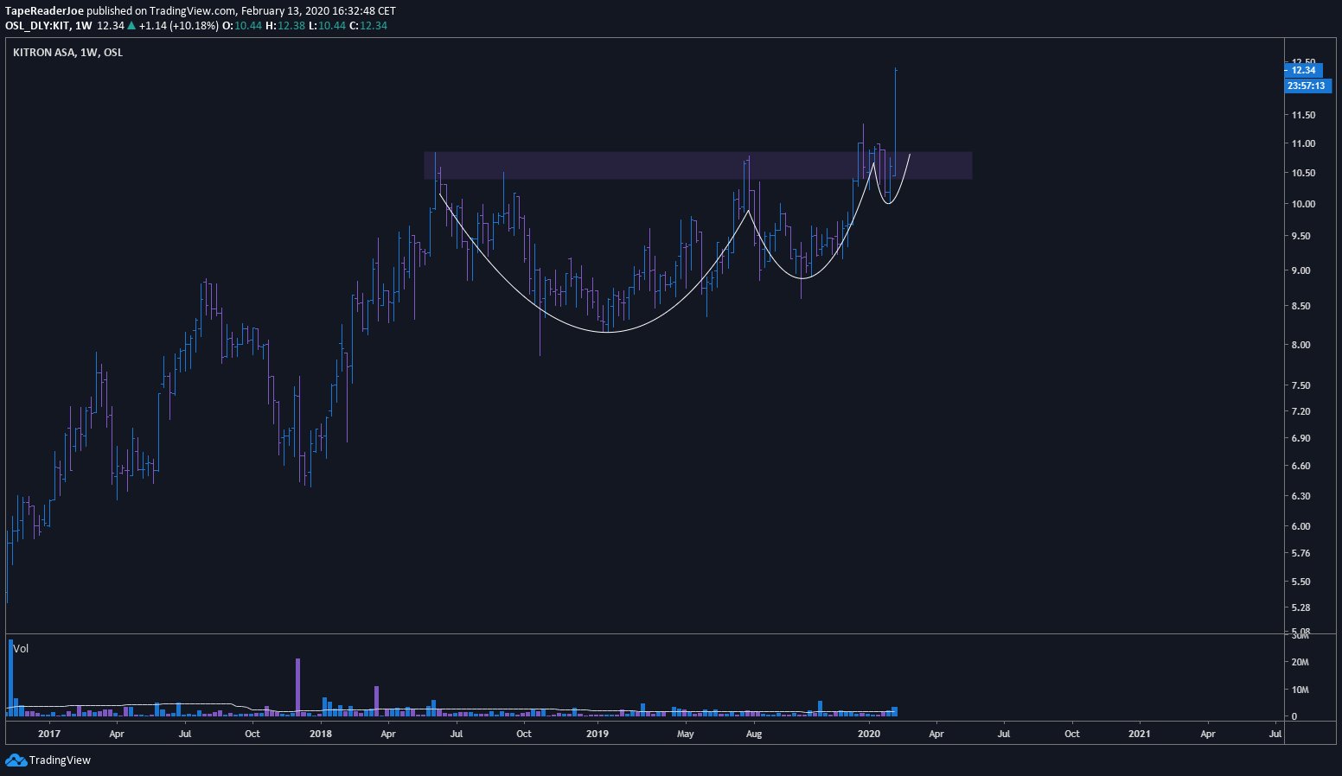Click the 10.50 price axis label
The width and height of the screenshot is (1342, 776).
coord(1303,173)
